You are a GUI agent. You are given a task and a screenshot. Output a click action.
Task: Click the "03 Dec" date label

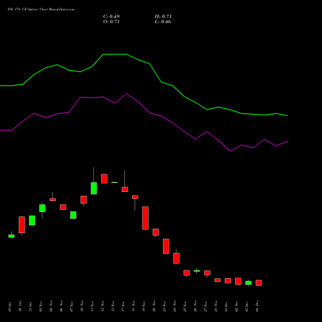[247, 307]
